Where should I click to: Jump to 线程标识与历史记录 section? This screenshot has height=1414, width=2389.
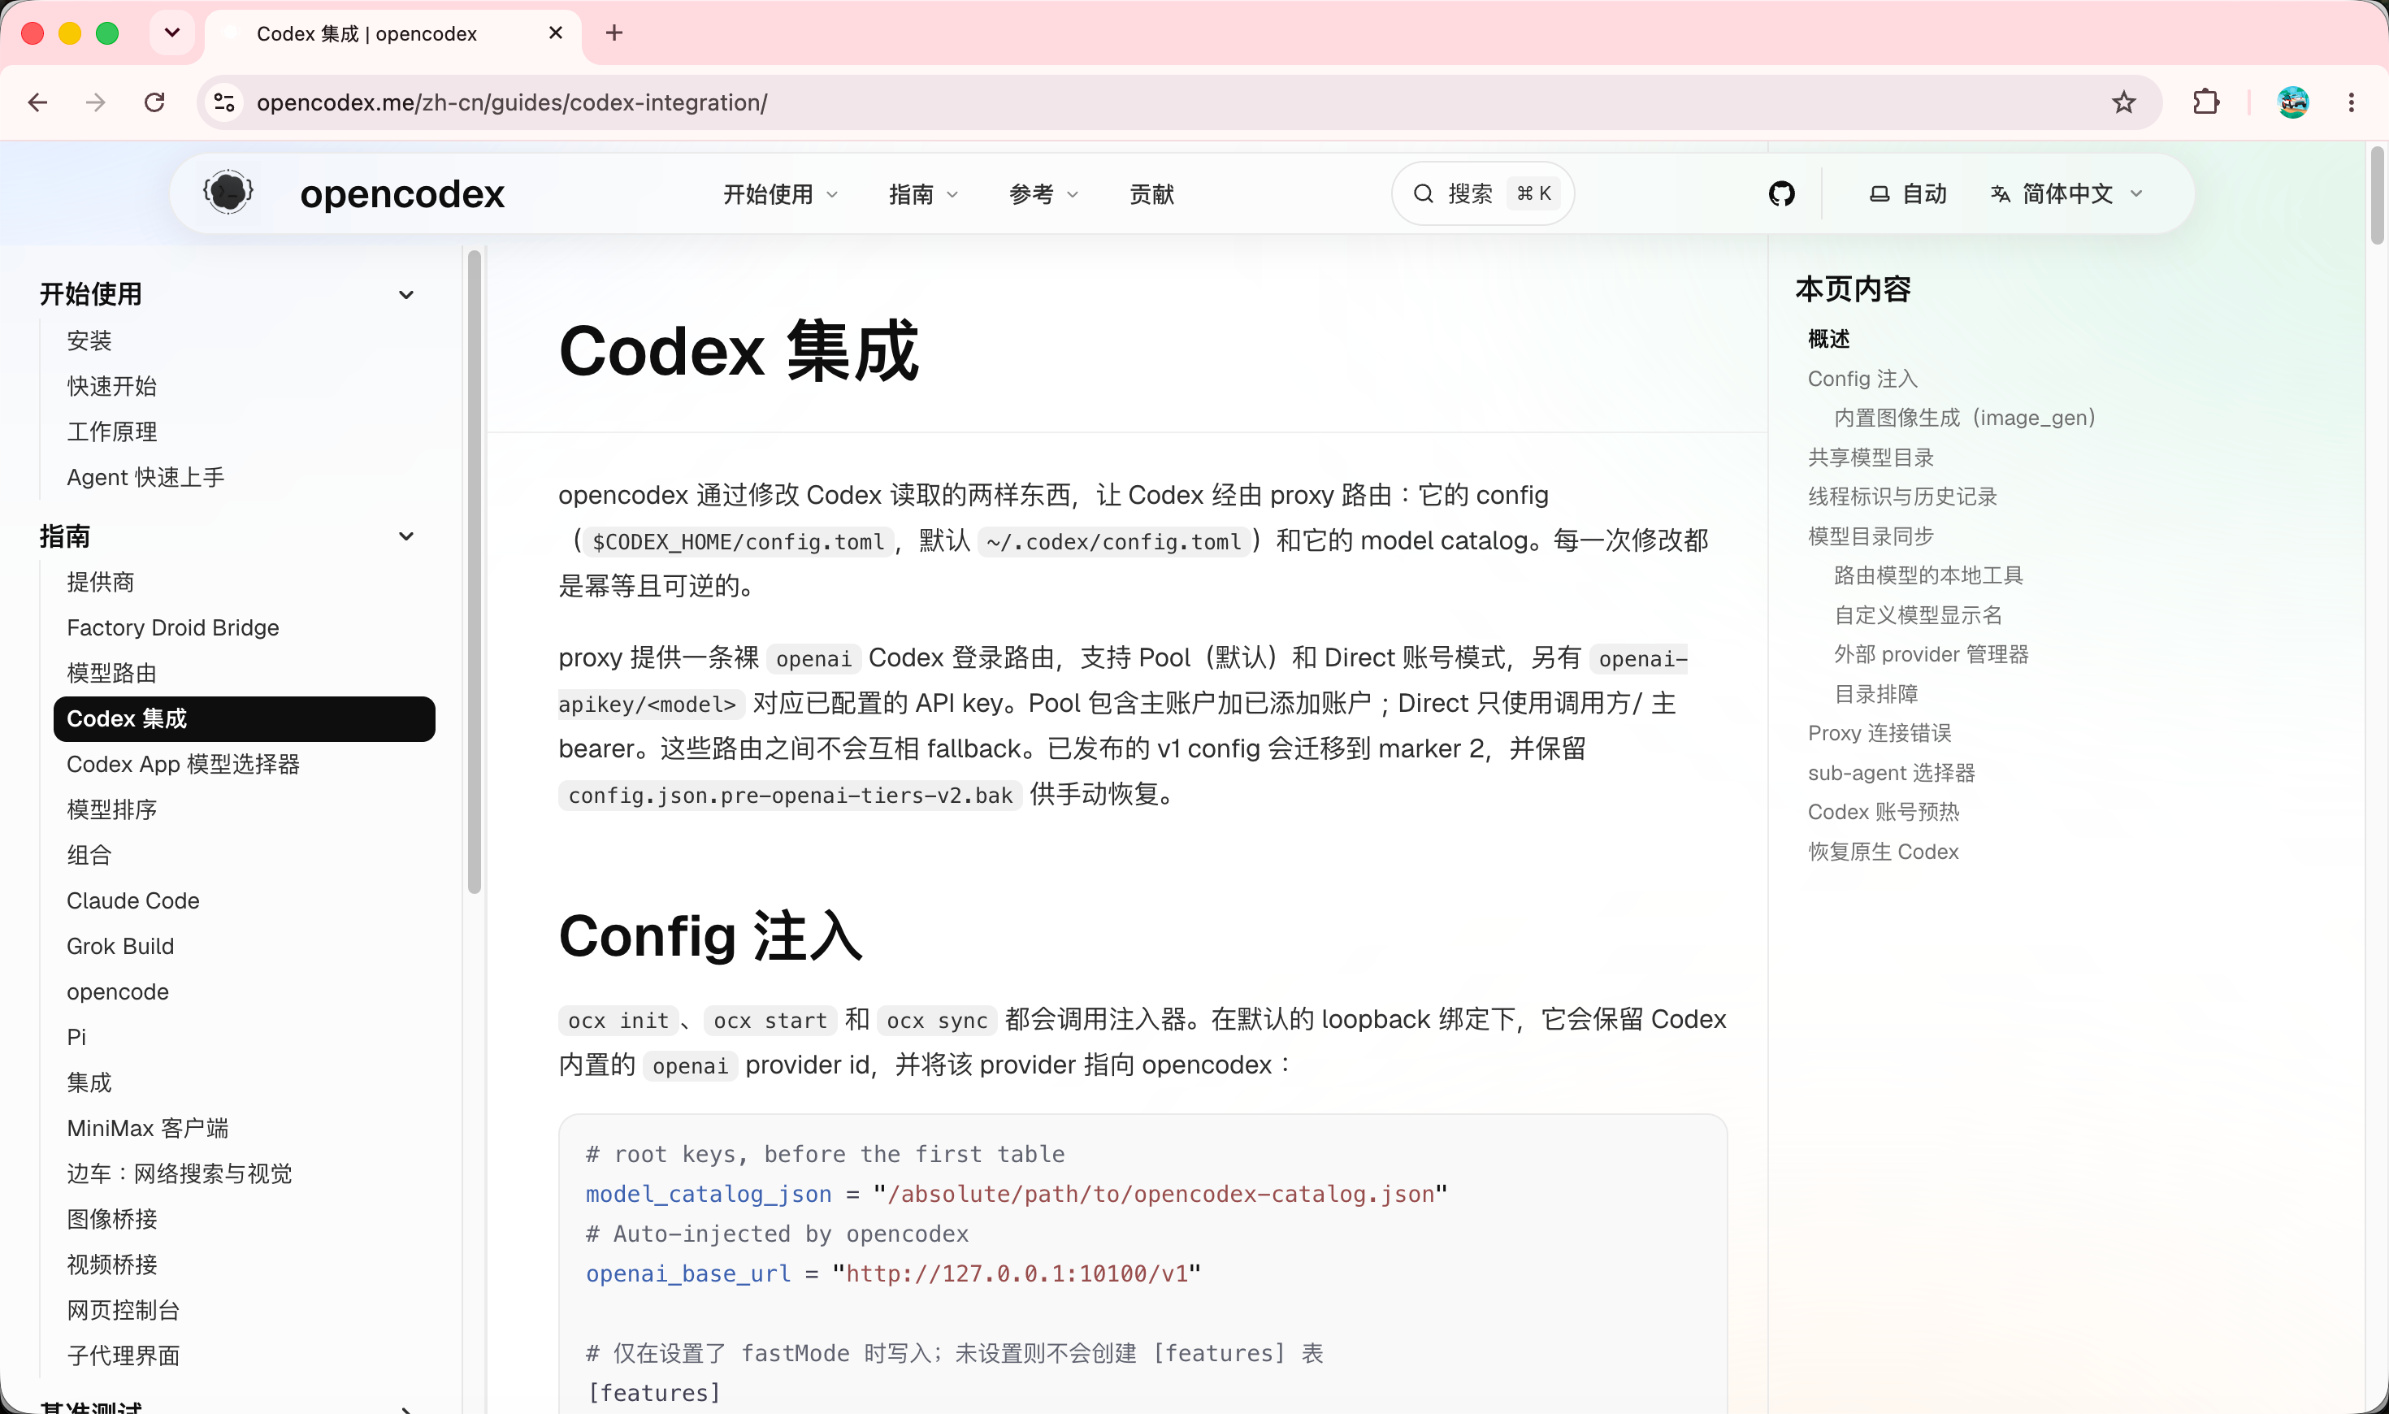(x=1902, y=497)
